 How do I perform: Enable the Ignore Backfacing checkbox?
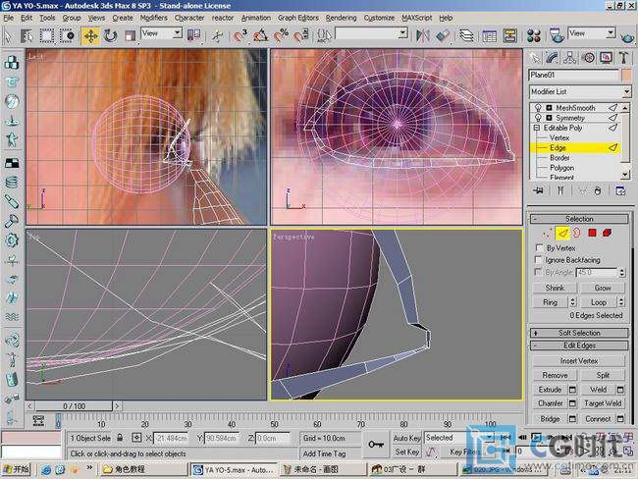pyautogui.click(x=539, y=260)
